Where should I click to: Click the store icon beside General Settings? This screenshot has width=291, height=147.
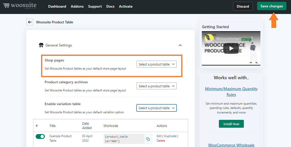coord(41,45)
